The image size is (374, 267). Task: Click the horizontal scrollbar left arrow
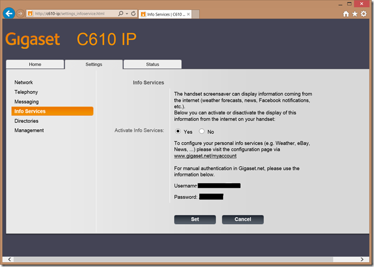click(9, 259)
